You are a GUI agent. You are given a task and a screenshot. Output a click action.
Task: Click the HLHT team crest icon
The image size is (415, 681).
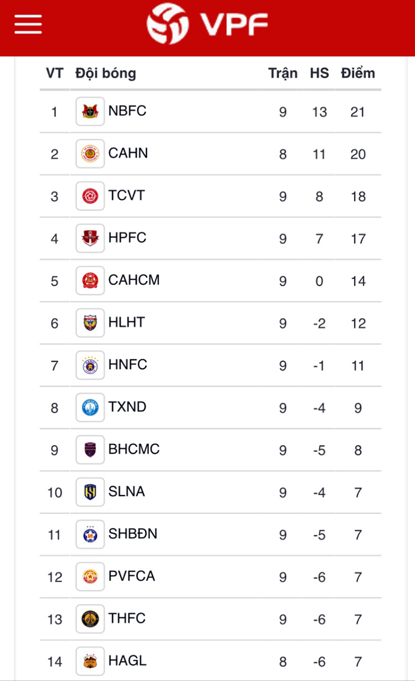90,323
